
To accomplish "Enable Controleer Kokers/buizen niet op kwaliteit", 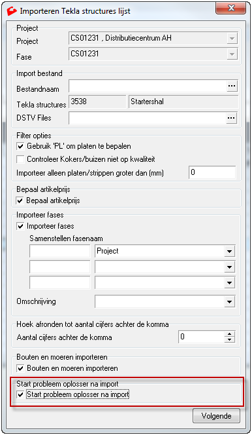I will click(x=20, y=159).
